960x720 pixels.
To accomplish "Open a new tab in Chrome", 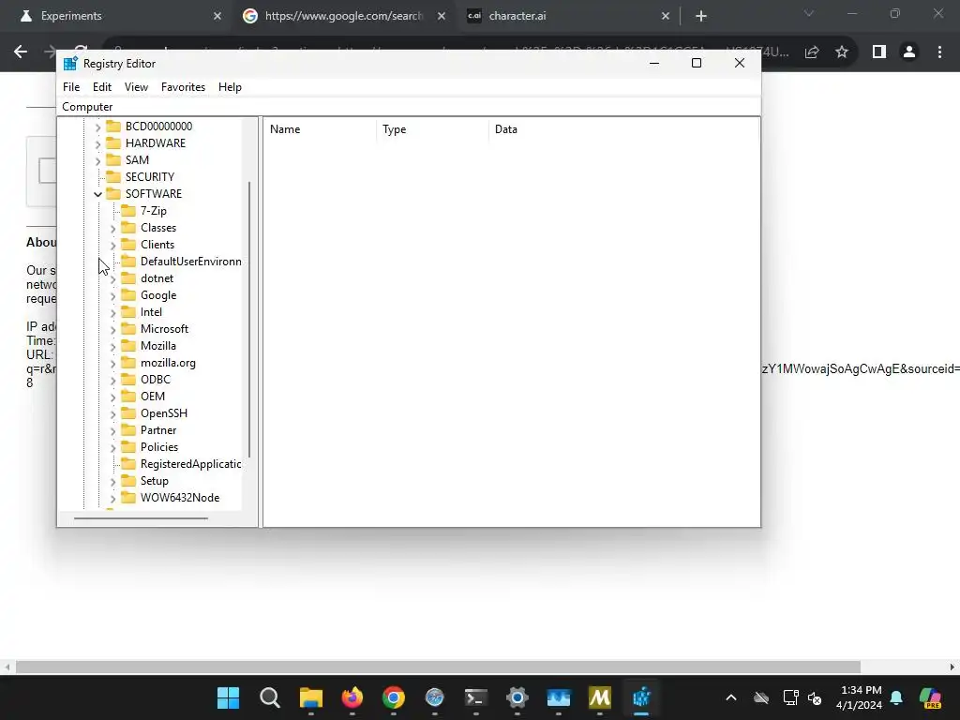I will click(701, 16).
